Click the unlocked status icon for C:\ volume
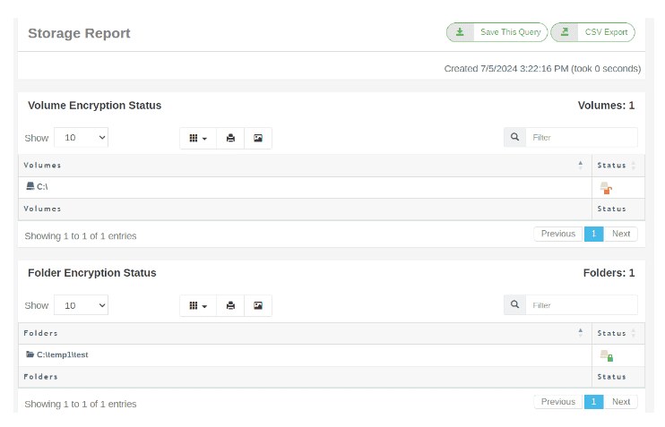 click(x=606, y=188)
